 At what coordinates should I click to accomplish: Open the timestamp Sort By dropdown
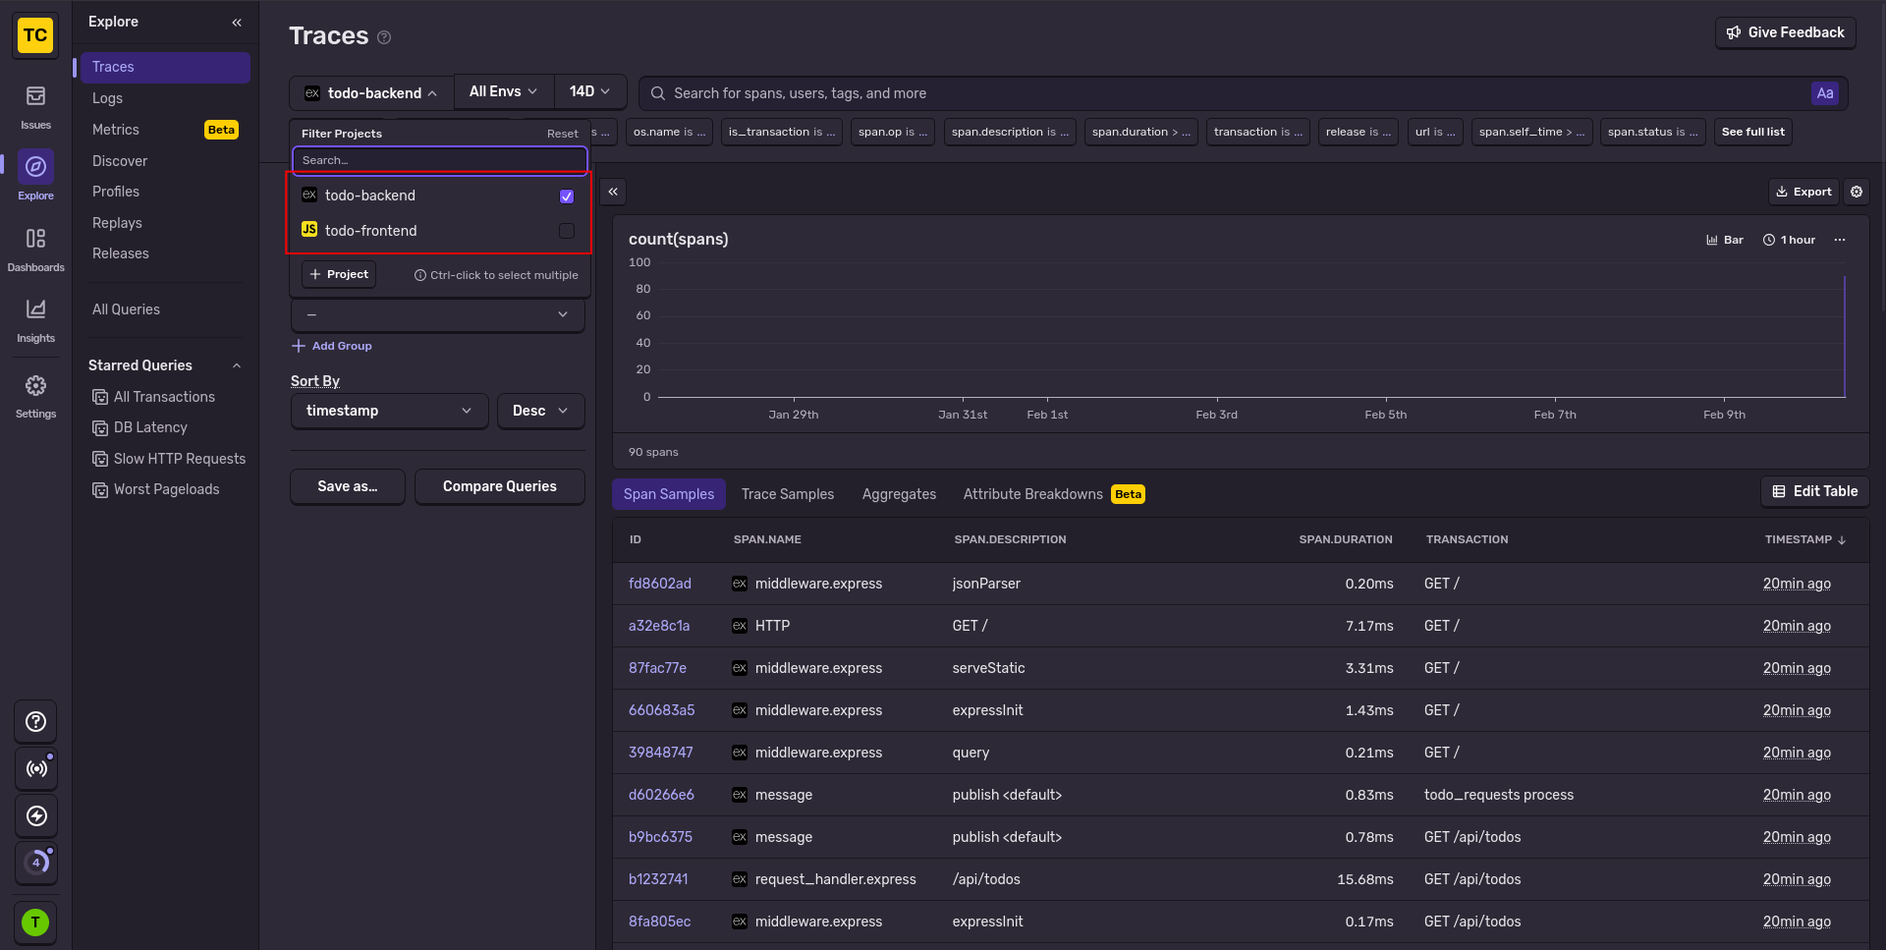pyautogui.click(x=389, y=411)
